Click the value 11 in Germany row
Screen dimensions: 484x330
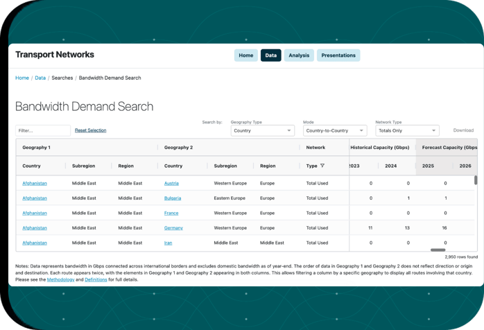tap(370, 228)
